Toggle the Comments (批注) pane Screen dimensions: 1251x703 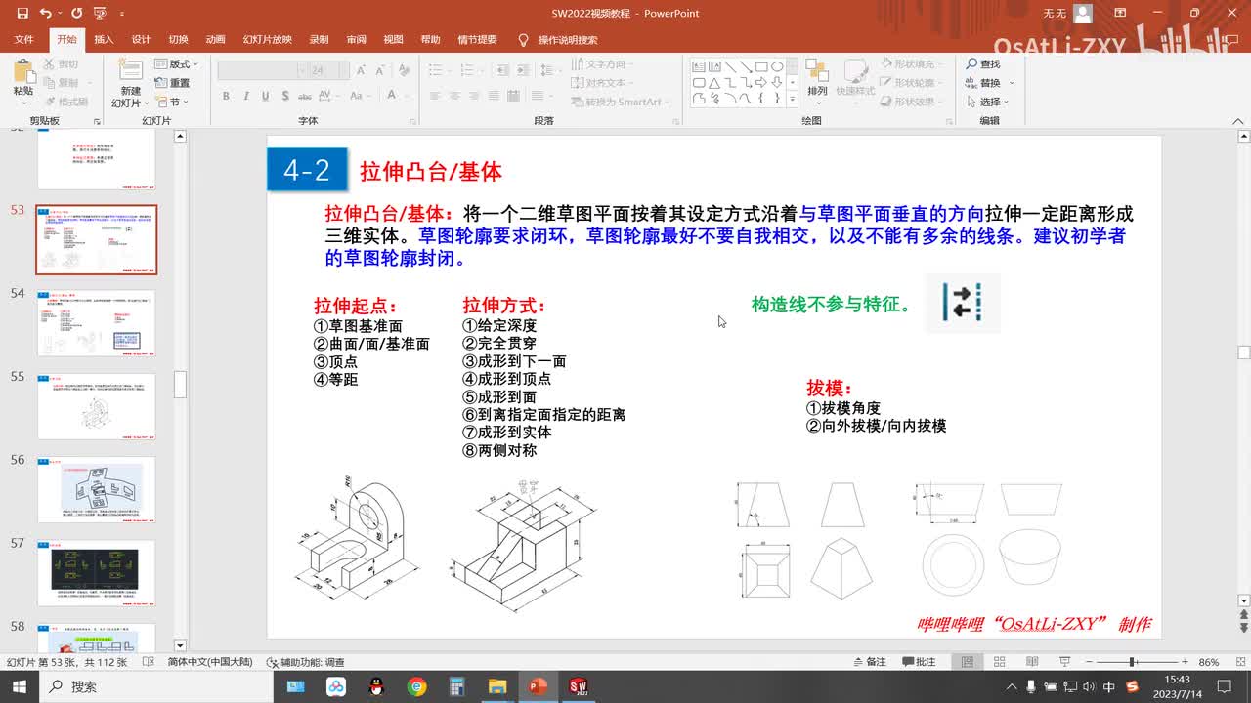(918, 662)
